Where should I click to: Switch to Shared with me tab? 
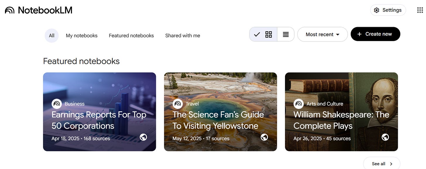pyautogui.click(x=183, y=36)
